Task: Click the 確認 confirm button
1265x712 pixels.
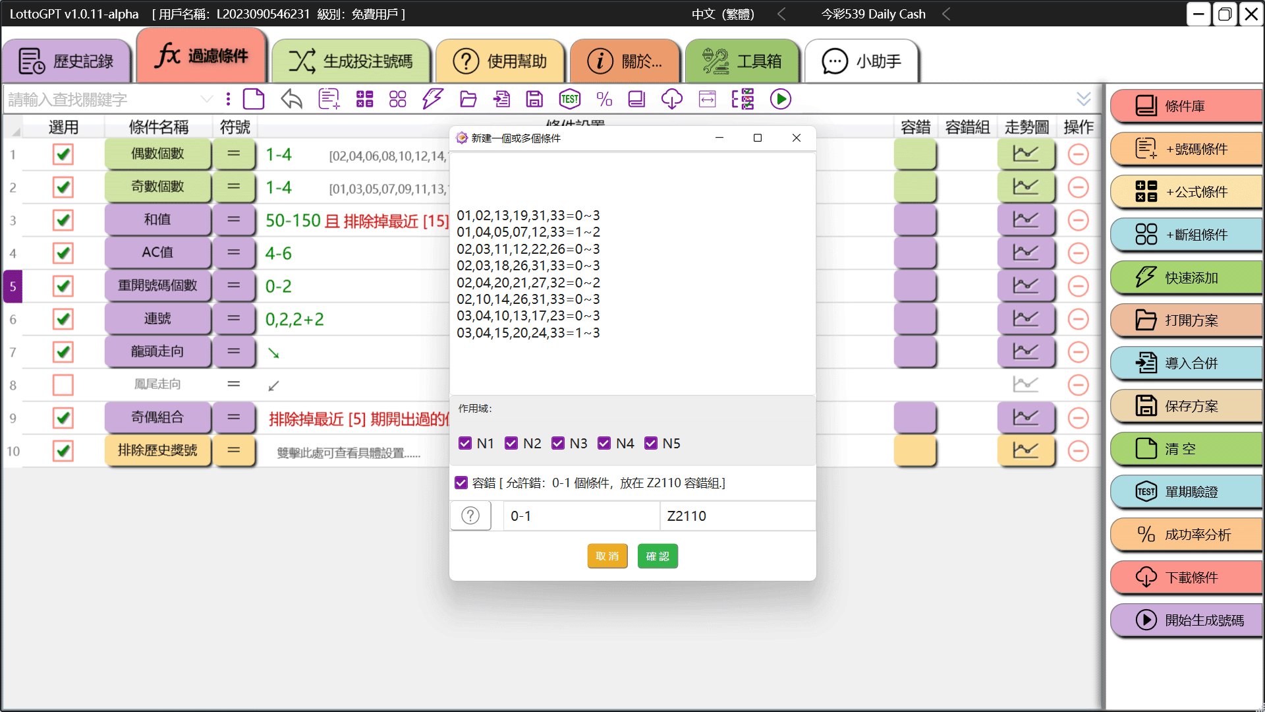Action: pyautogui.click(x=658, y=556)
